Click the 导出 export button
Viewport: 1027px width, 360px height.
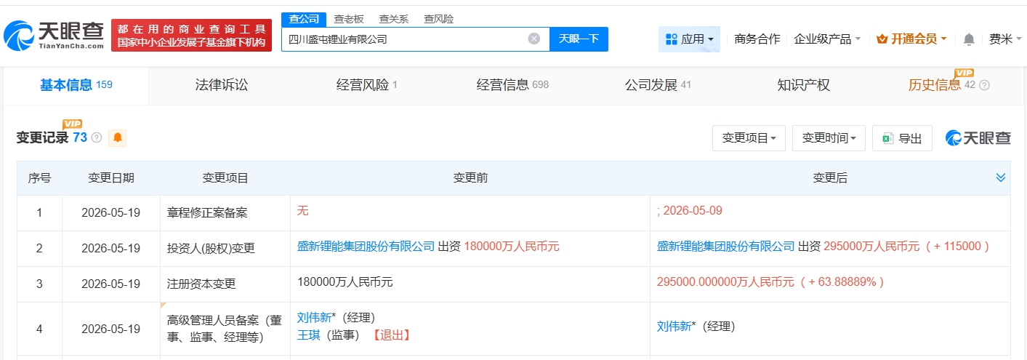point(902,138)
